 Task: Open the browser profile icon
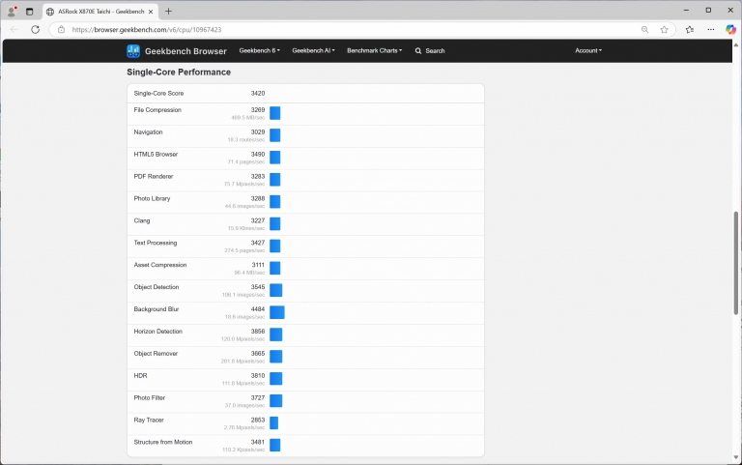[12, 11]
